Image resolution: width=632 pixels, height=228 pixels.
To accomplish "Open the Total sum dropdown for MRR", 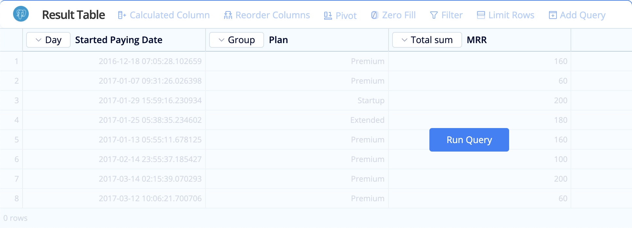I will click(x=427, y=40).
